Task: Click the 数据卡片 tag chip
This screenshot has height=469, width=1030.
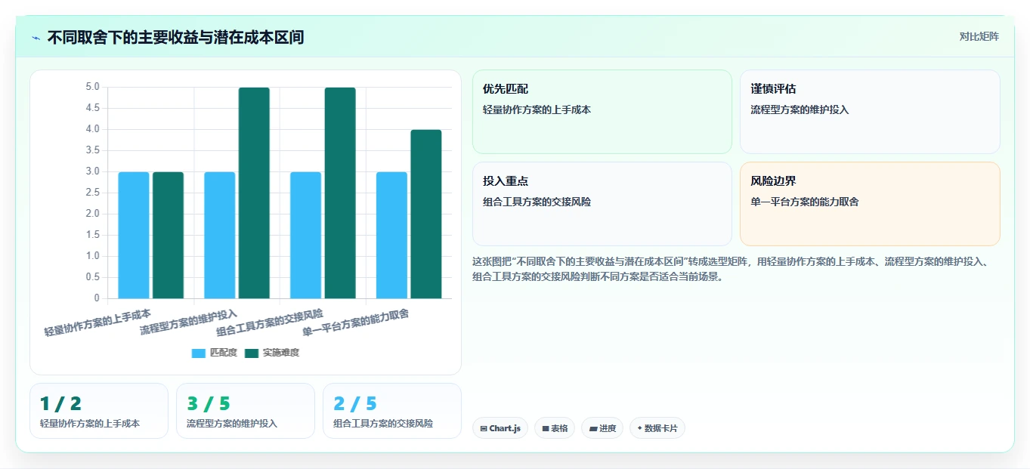Action: pos(657,428)
